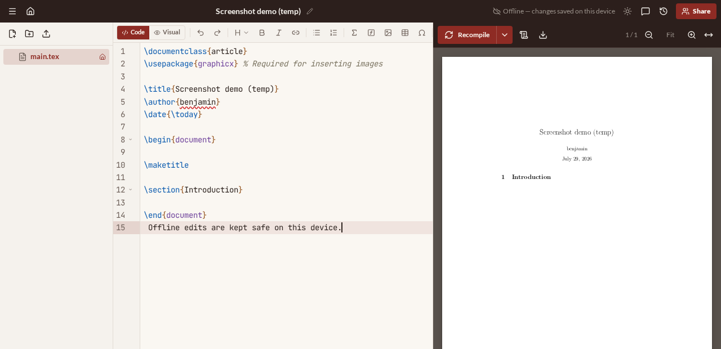The image size is (721, 349).
Task: Select main.tex in file tree
Action: point(56,57)
